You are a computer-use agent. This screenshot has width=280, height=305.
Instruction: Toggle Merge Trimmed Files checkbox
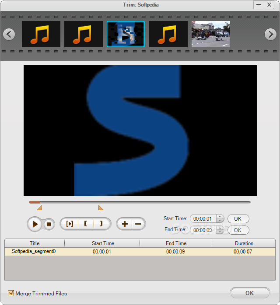(11, 293)
